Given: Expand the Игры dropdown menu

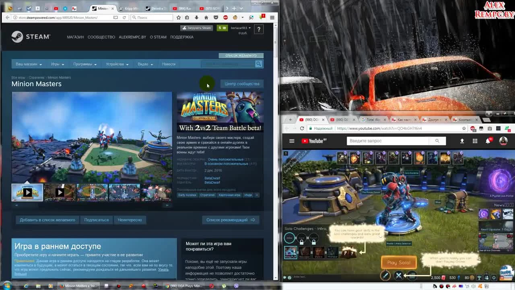Looking at the screenshot, I should (57, 64).
